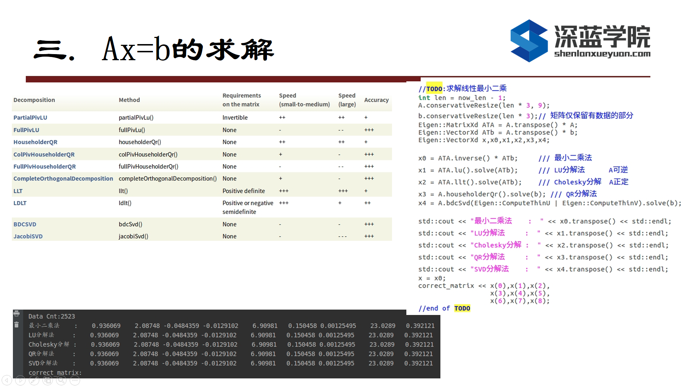Viewport: 688px width, 387px height.
Task: Open the ColPivHouseholderQR link
Action: pos(44,154)
